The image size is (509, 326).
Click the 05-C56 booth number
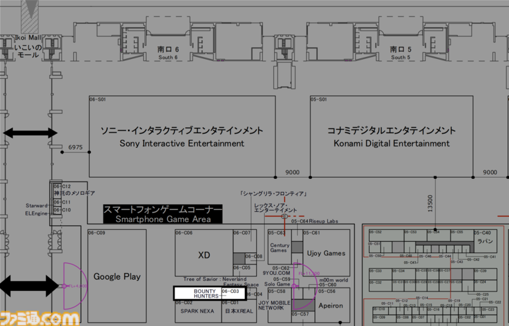(327, 291)
